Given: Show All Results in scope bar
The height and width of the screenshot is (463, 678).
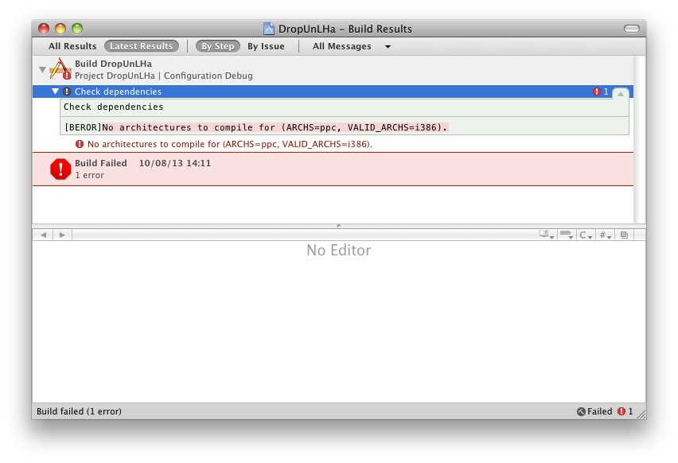Looking at the screenshot, I should [72, 46].
